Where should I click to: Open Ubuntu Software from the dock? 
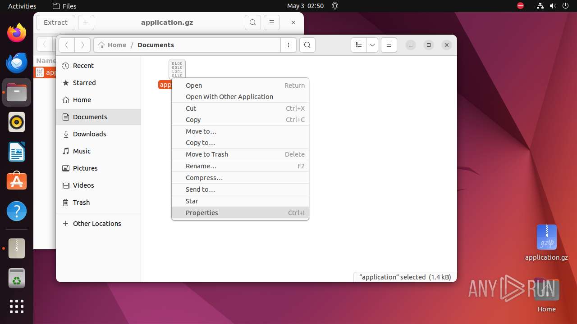pos(17,181)
